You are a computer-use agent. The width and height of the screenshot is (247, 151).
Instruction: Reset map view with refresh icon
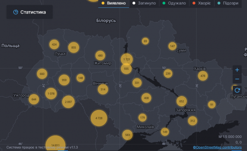237,90
